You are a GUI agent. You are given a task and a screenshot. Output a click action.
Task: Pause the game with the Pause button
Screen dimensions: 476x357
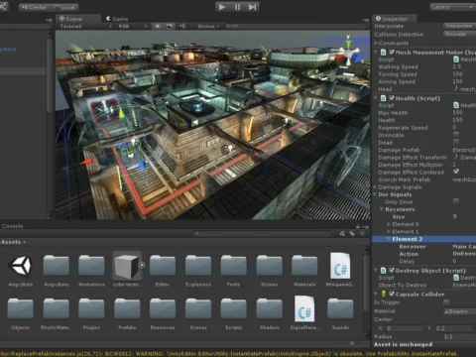pos(237,7)
